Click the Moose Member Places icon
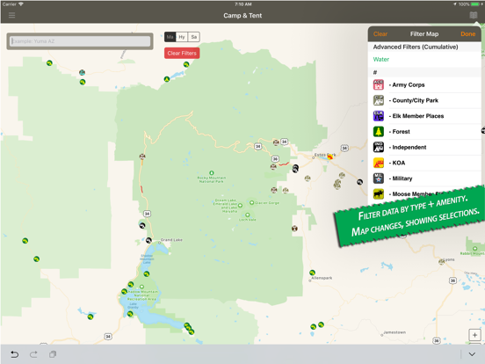This screenshot has height=364, width=485. point(379,194)
